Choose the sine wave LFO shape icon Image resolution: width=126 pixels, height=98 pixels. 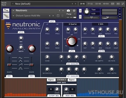pos(66,46)
